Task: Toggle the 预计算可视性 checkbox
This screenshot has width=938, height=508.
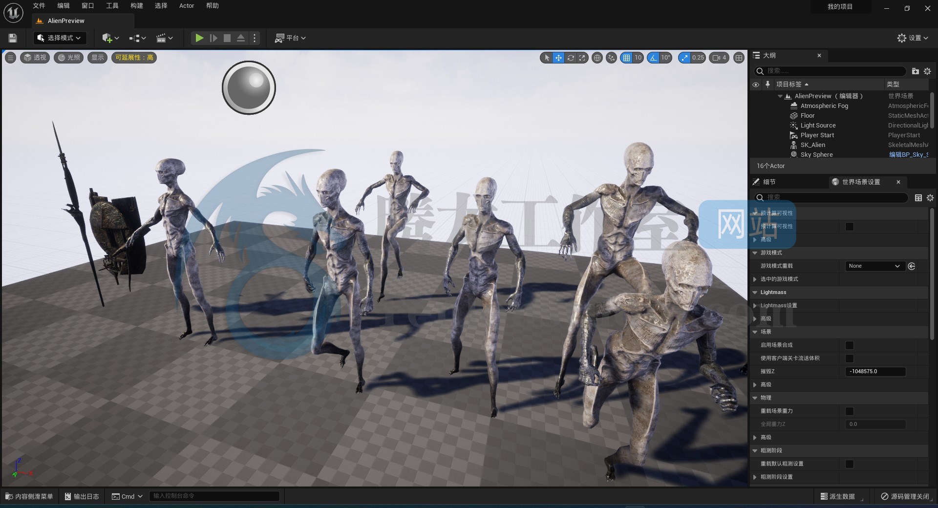Action: click(850, 227)
